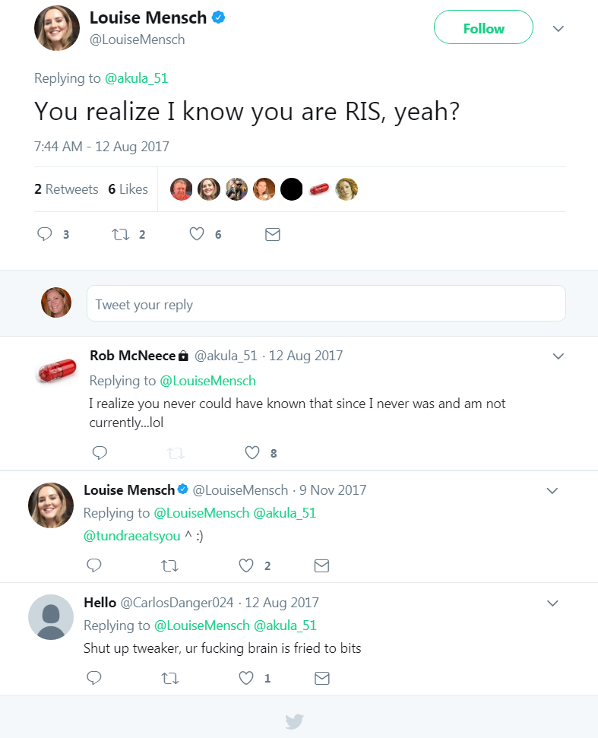View the 2 Retweets list
The width and height of the screenshot is (598, 738).
pyautogui.click(x=66, y=189)
